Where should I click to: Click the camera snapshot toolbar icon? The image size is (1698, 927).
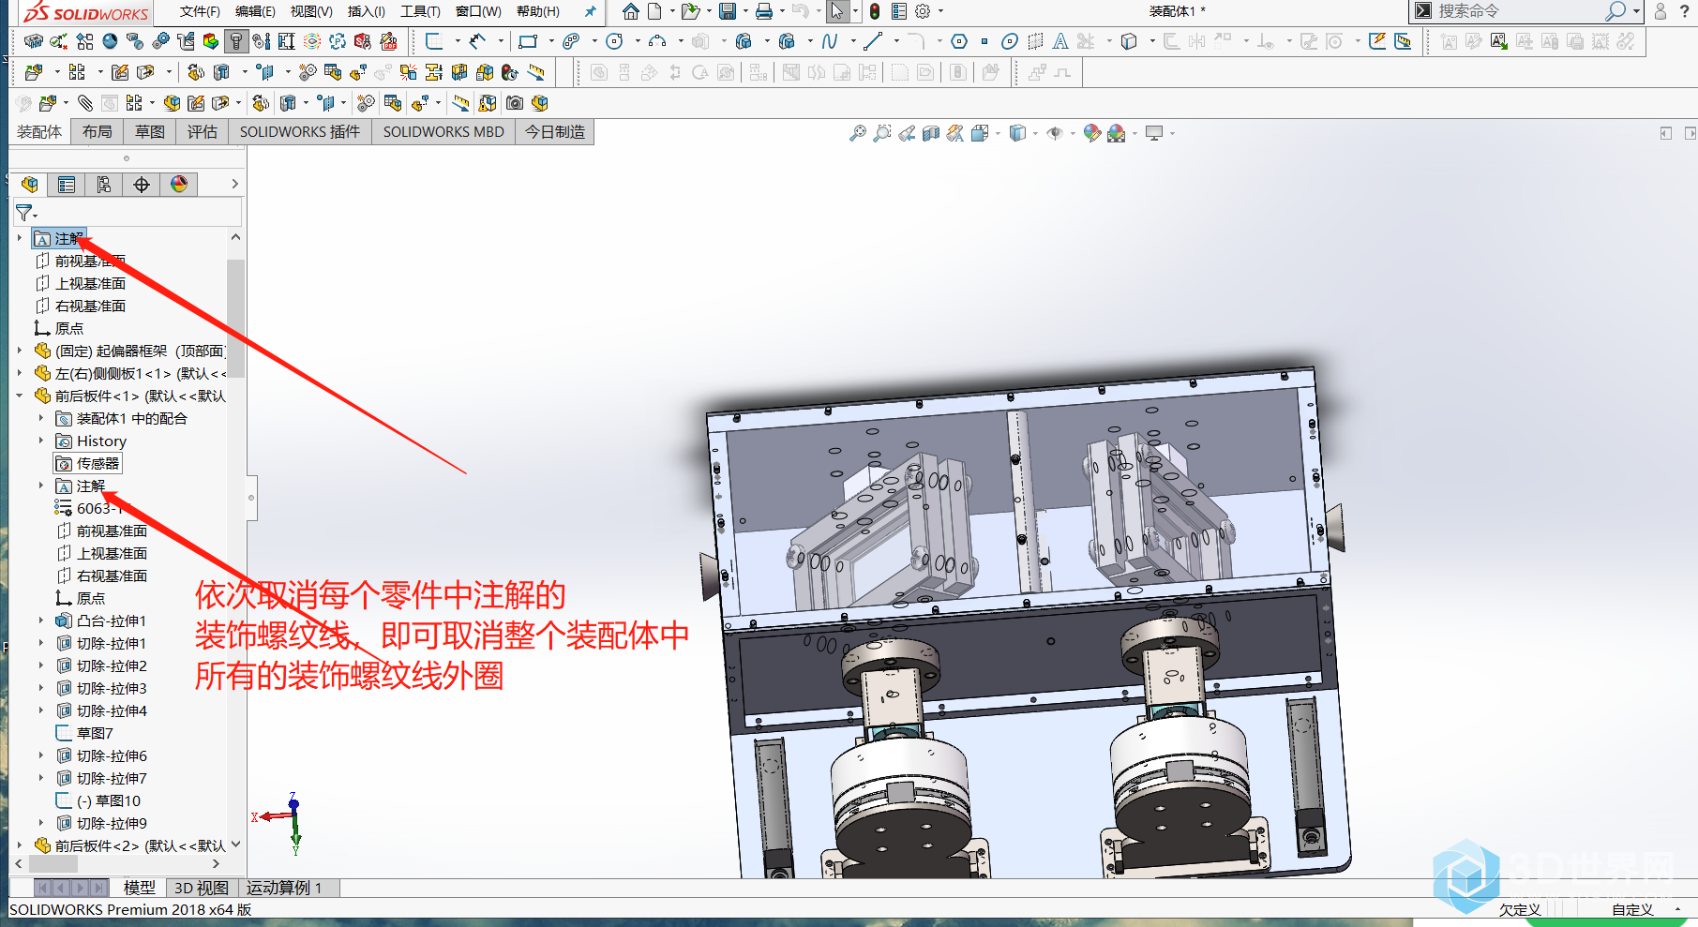tap(515, 103)
